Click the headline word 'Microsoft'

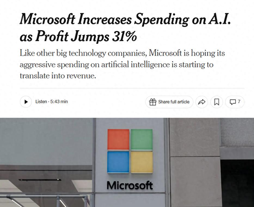[x=47, y=19]
